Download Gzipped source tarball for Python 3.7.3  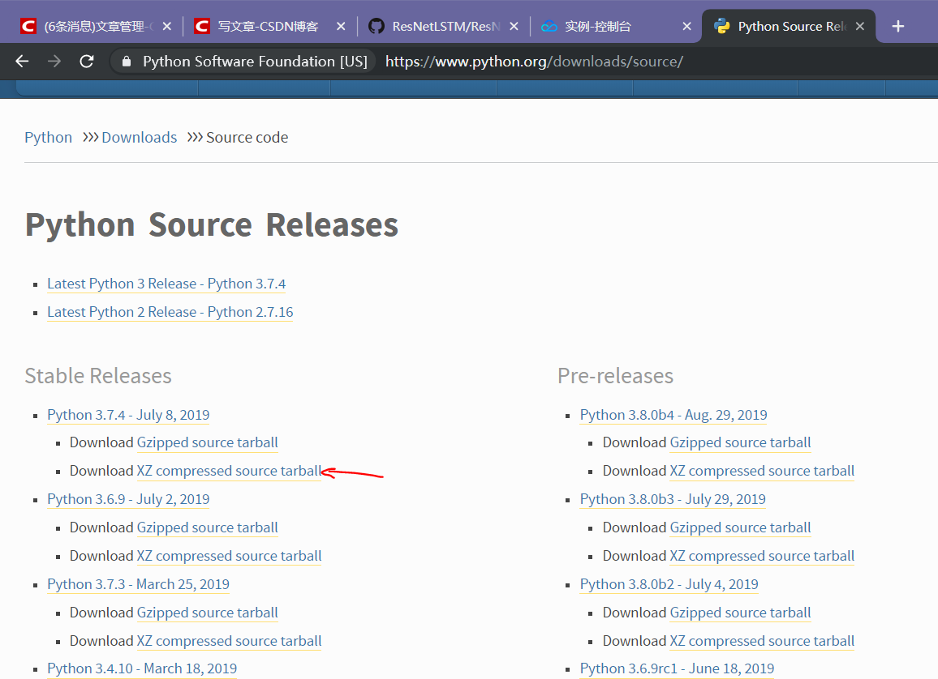click(207, 613)
